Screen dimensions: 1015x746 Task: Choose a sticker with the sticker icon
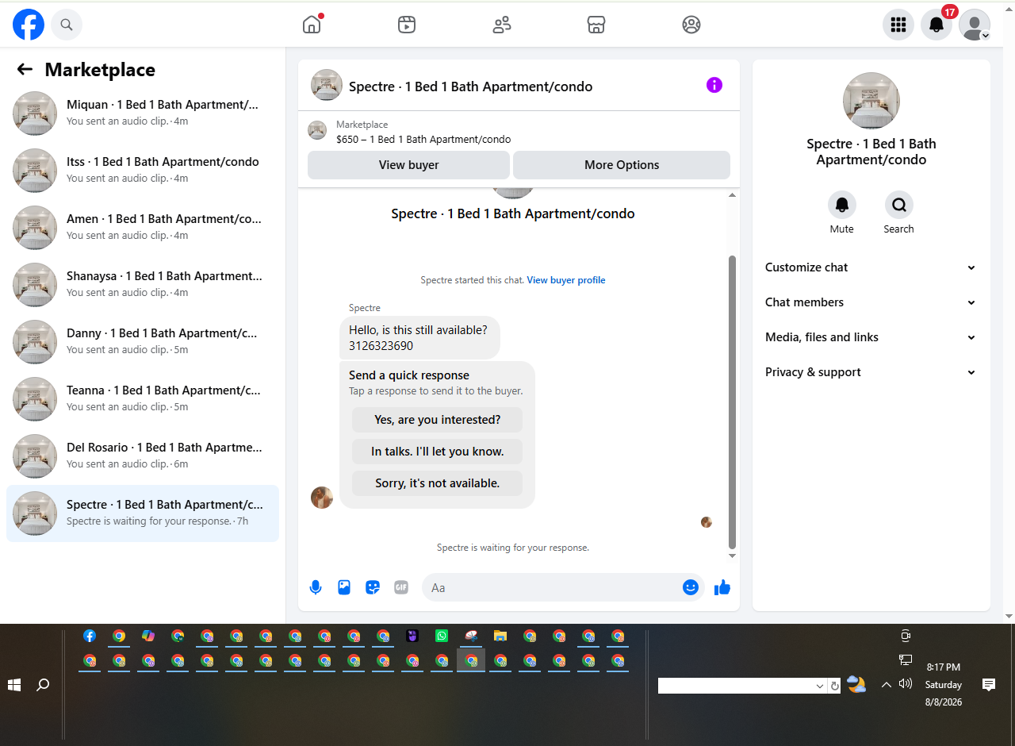tap(373, 587)
